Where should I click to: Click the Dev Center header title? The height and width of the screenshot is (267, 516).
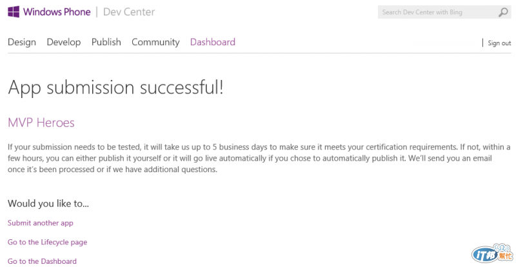pos(129,12)
